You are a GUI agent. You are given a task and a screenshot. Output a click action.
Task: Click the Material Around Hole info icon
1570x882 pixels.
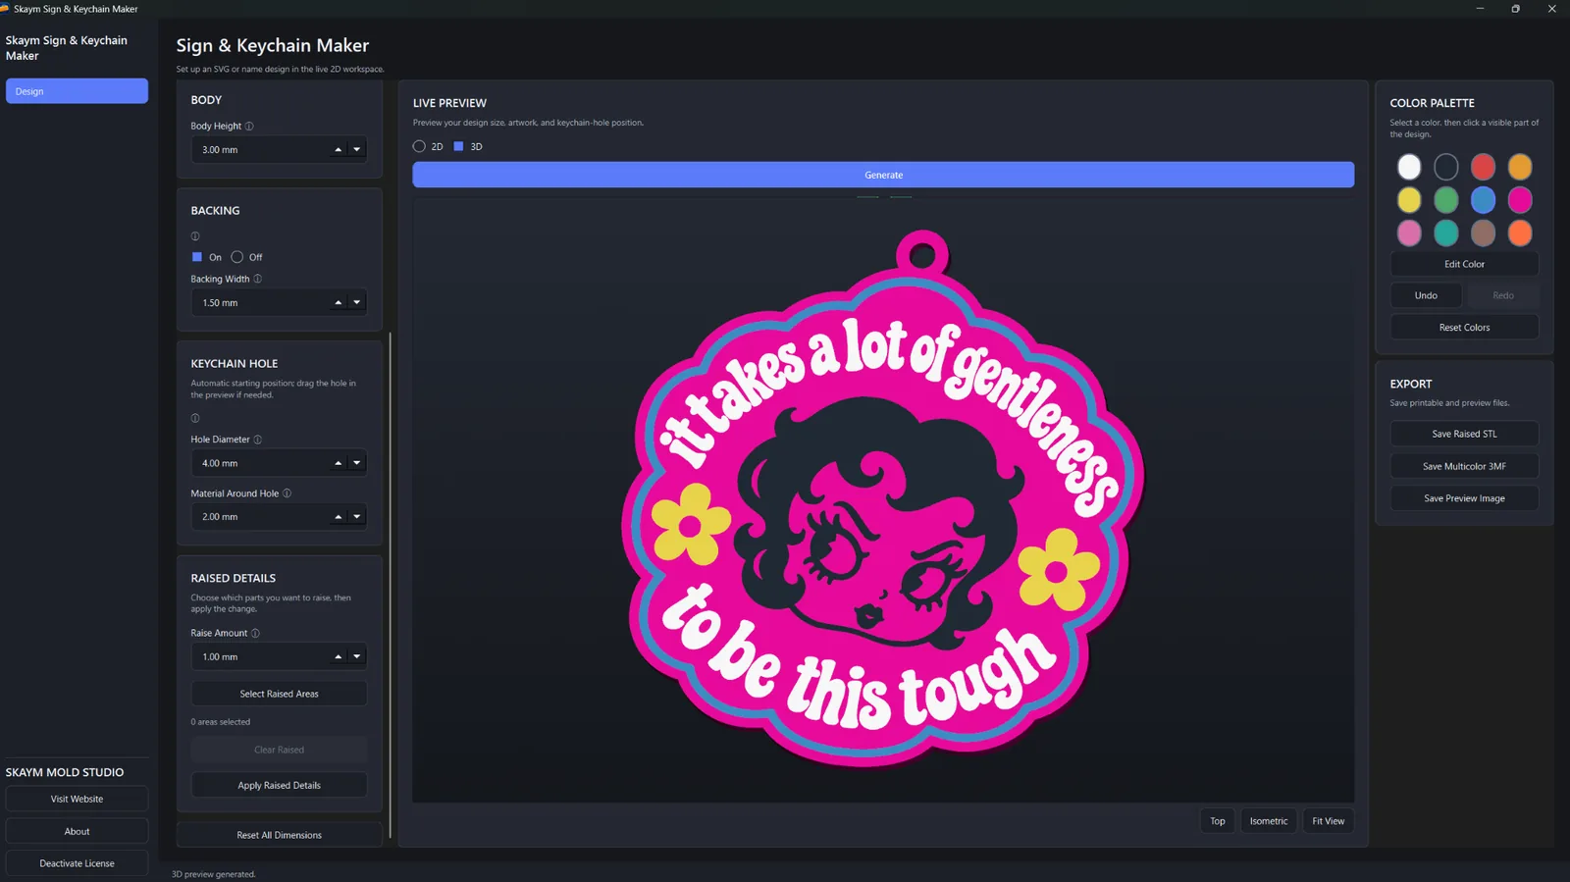(287, 493)
